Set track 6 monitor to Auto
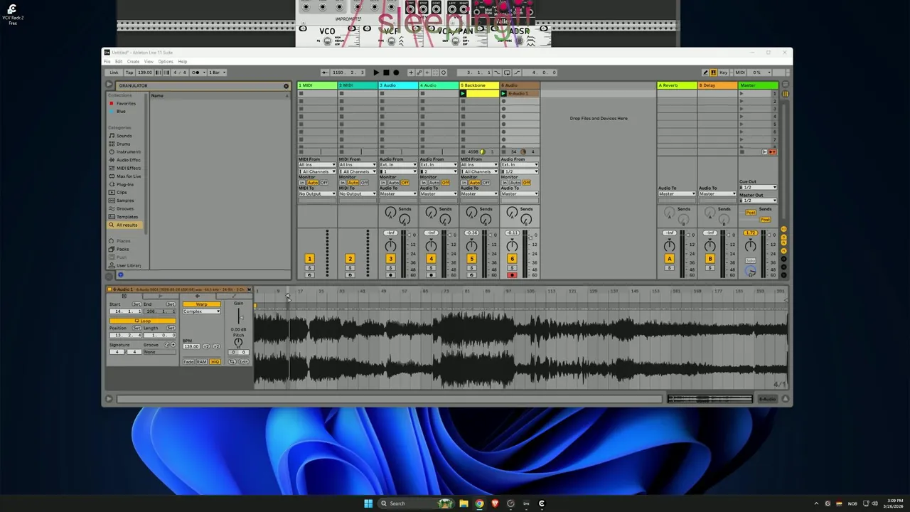910x512 pixels. tap(515, 183)
